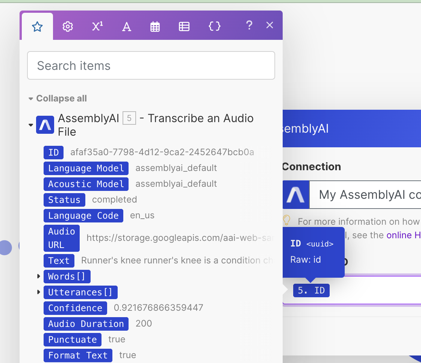The width and height of the screenshot is (421, 363).
Task: Switch to math functions tab
Action: pyautogui.click(x=97, y=27)
